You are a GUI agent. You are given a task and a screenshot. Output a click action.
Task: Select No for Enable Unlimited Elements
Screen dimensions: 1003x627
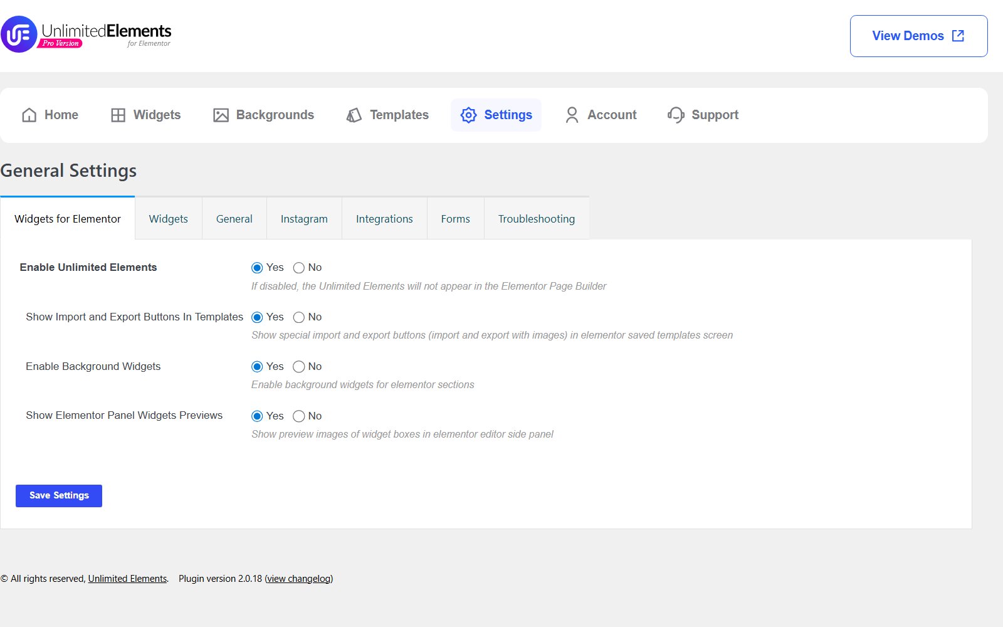[299, 268]
